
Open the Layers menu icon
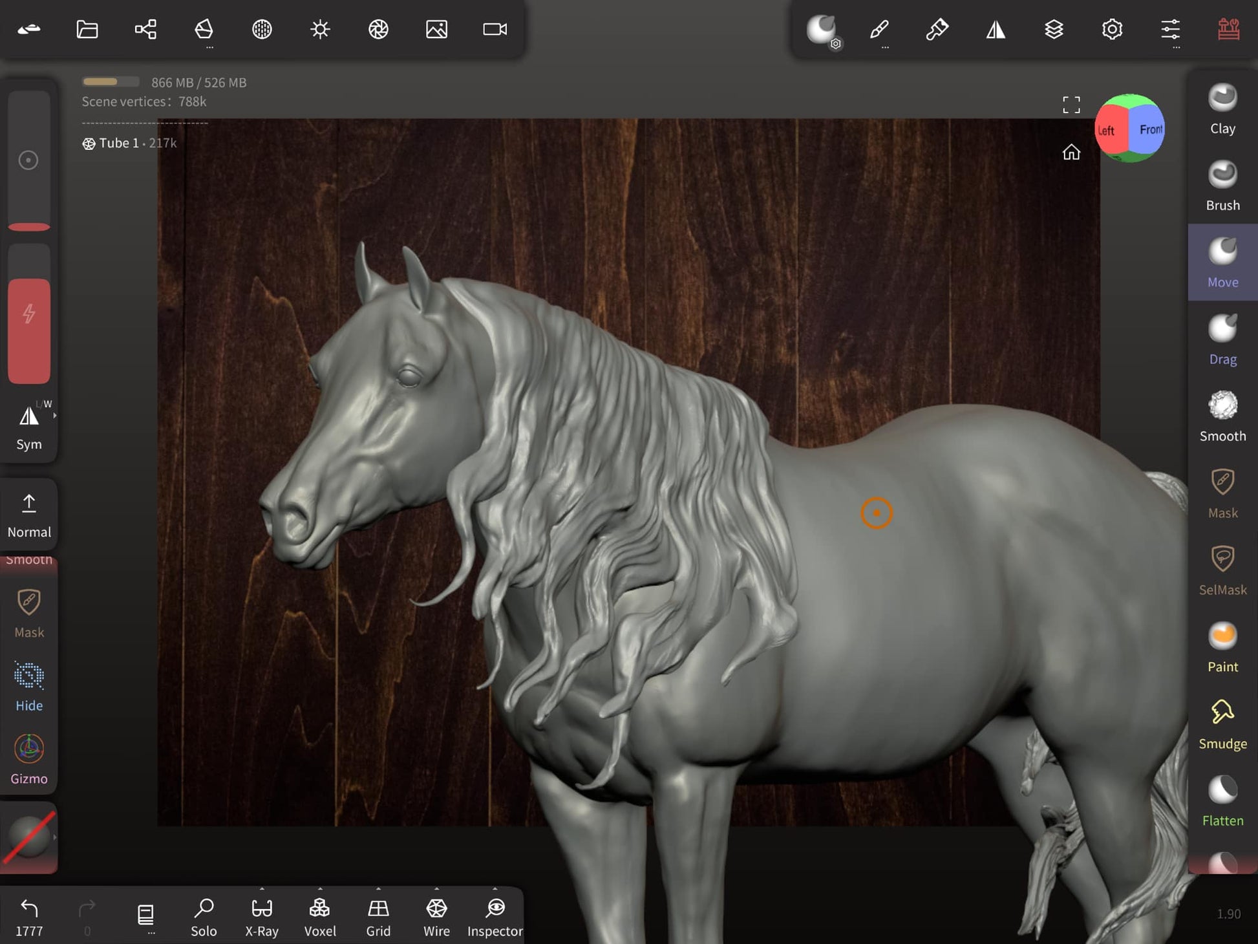(x=1054, y=29)
